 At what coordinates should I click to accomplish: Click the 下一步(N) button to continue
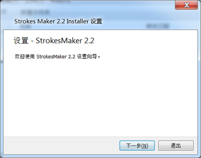point(137,146)
